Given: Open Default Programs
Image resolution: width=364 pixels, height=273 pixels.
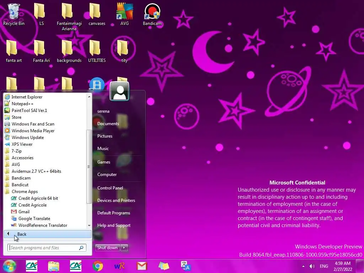Looking at the screenshot, I should [x=113, y=213].
